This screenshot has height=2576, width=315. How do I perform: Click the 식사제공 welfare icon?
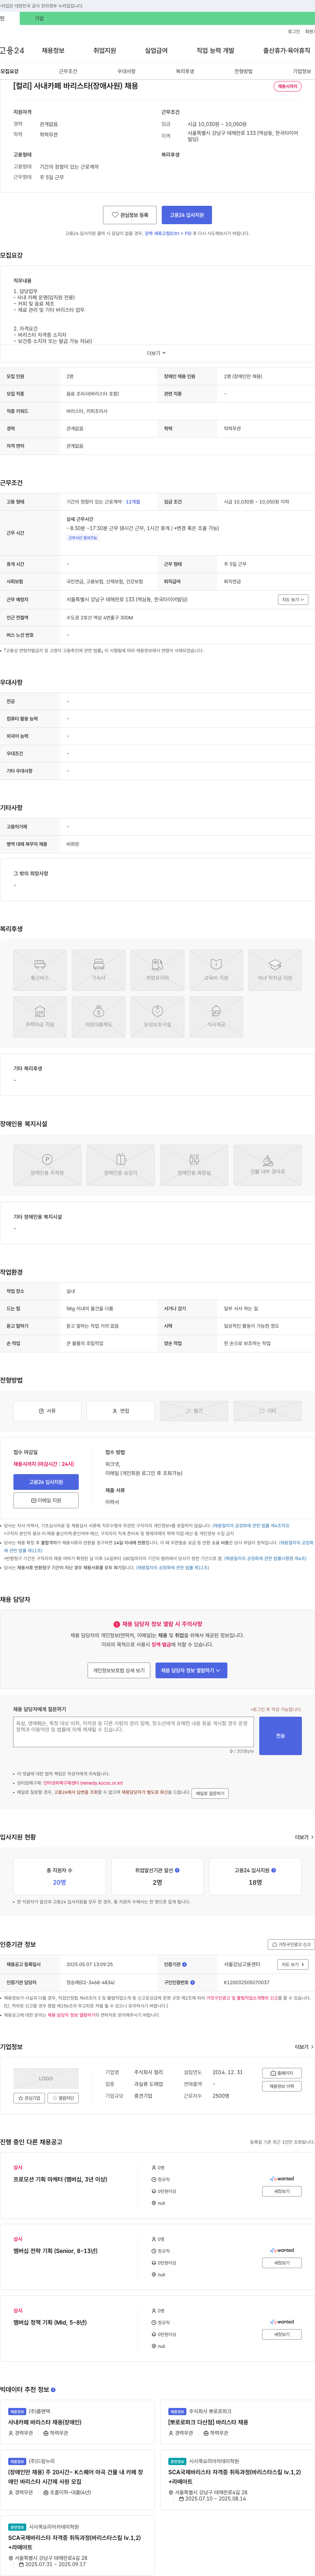[216, 1017]
